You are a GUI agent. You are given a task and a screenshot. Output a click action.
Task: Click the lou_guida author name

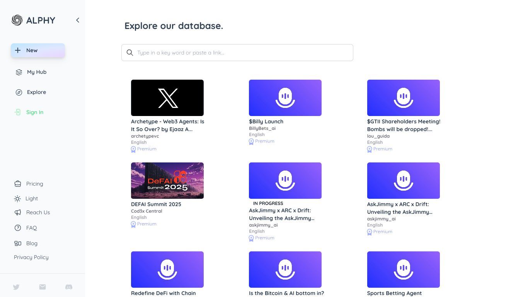pyautogui.click(x=378, y=136)
